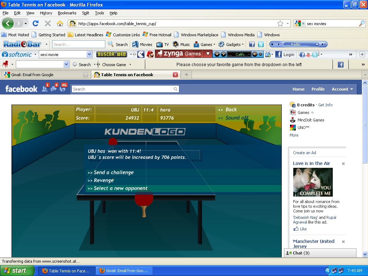Mute the Softonic radio speaker

pyautogui.click(x=254, y=55)
